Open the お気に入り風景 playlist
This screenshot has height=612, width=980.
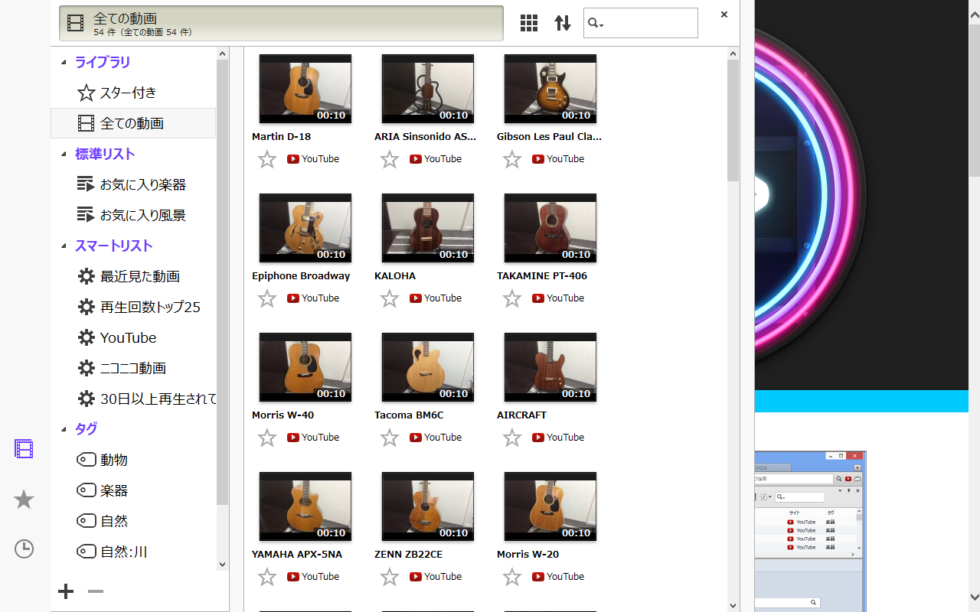tap(133, 215)
